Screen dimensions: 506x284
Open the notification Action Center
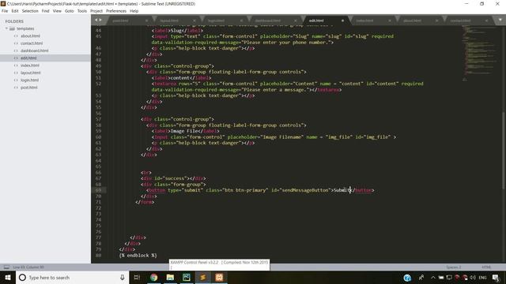496,277
